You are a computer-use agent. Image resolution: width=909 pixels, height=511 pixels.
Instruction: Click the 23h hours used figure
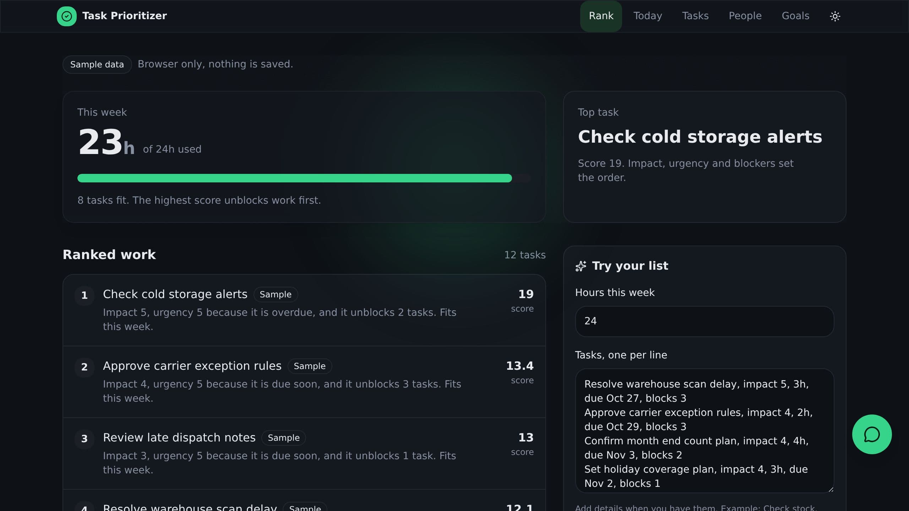[x=106, y=143]
